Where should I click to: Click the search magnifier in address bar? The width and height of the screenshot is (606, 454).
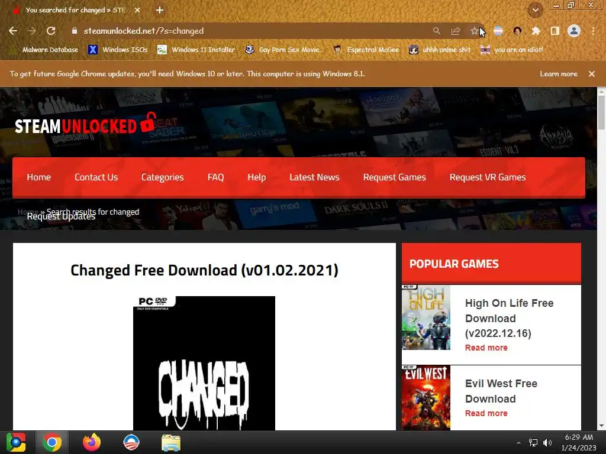tap(436, 31)
